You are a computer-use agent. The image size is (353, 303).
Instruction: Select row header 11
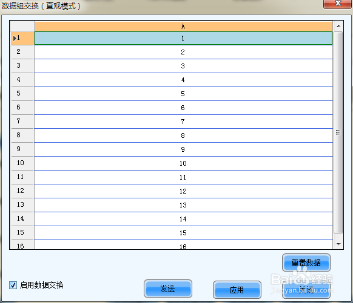(x=22, y=177)
